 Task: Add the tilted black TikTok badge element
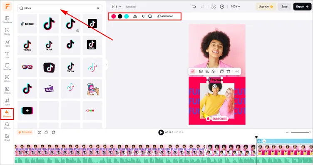click(x=49, y=67)
